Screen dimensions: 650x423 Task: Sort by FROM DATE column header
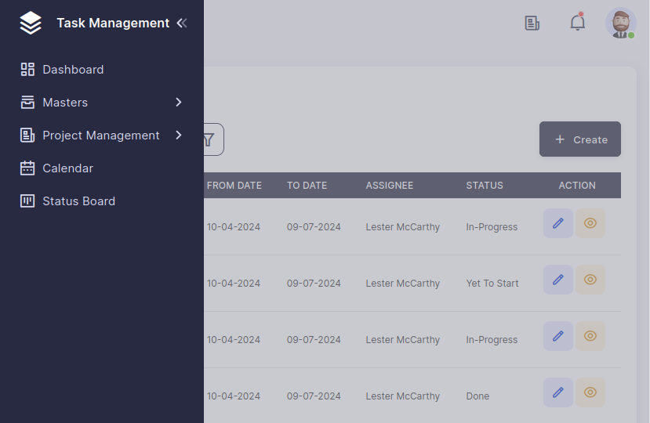tap(234, 186)
